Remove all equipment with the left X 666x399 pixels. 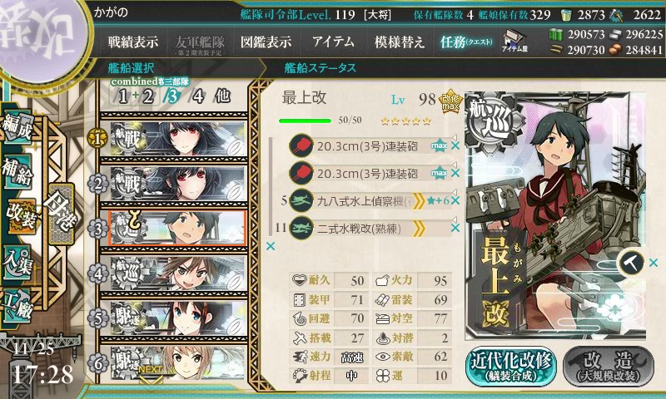click(270, 246)
